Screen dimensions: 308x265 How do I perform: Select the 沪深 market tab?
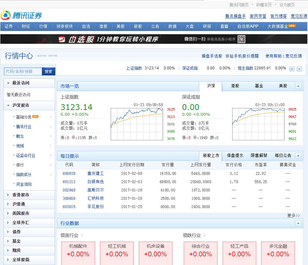(210, 86)
